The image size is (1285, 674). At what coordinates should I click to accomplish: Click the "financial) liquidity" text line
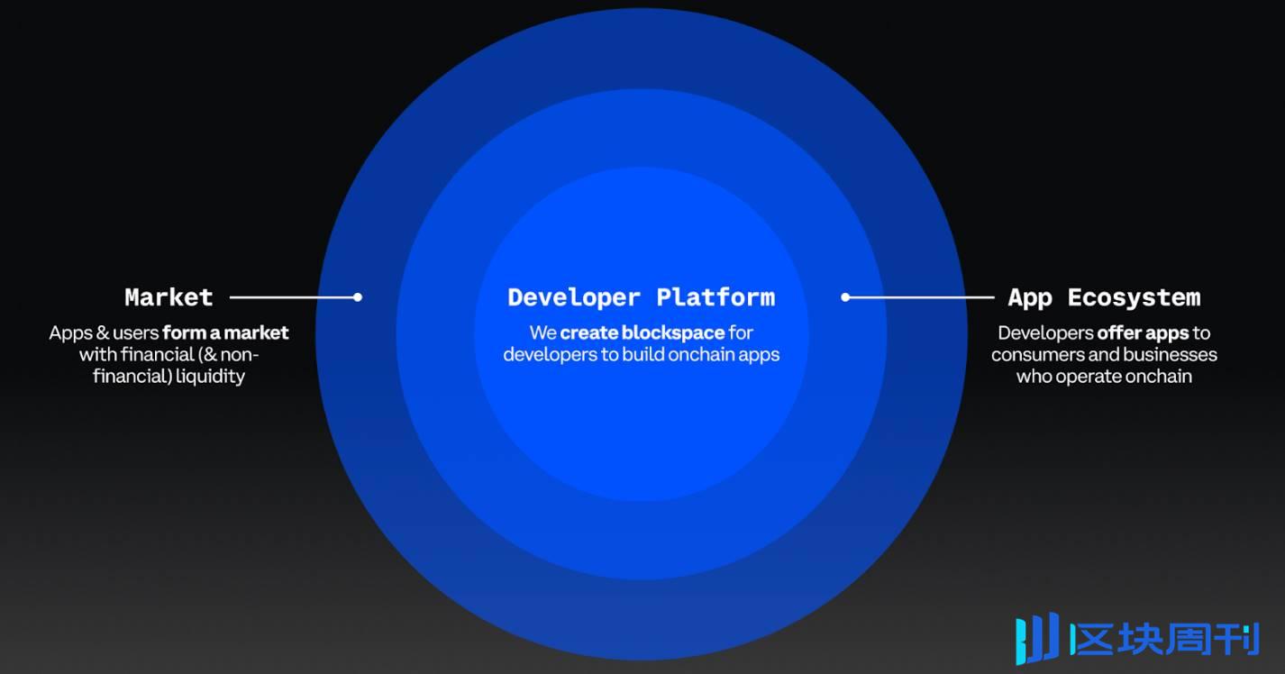pos(169,376)
